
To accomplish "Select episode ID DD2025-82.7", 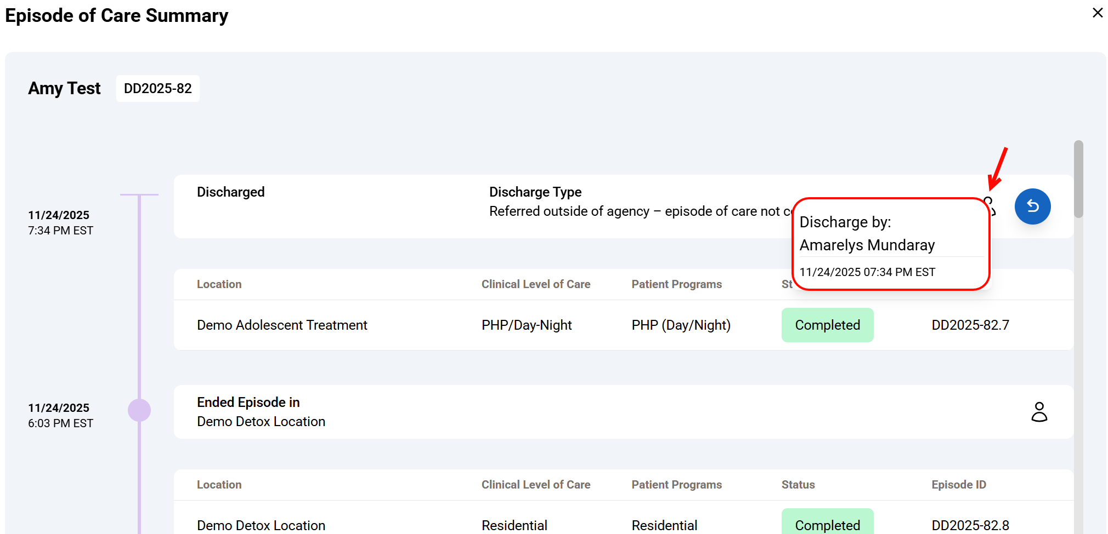I will click(x=970, y=325).
